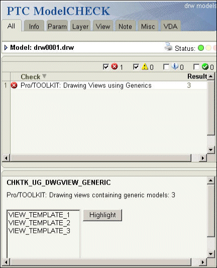Switch to the Param tab
This screenshot has height=268, width=217.
57,26
